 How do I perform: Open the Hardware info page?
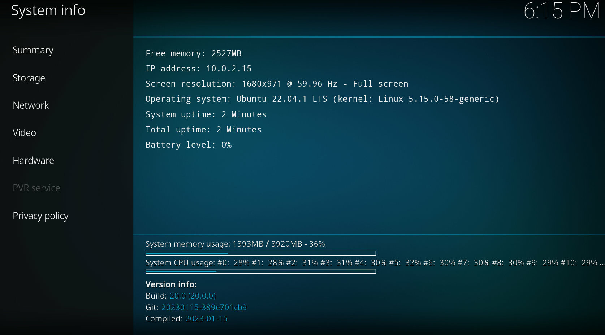tap(33, 161)
